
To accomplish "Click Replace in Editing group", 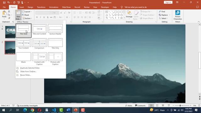I will [x=163, y=15].
